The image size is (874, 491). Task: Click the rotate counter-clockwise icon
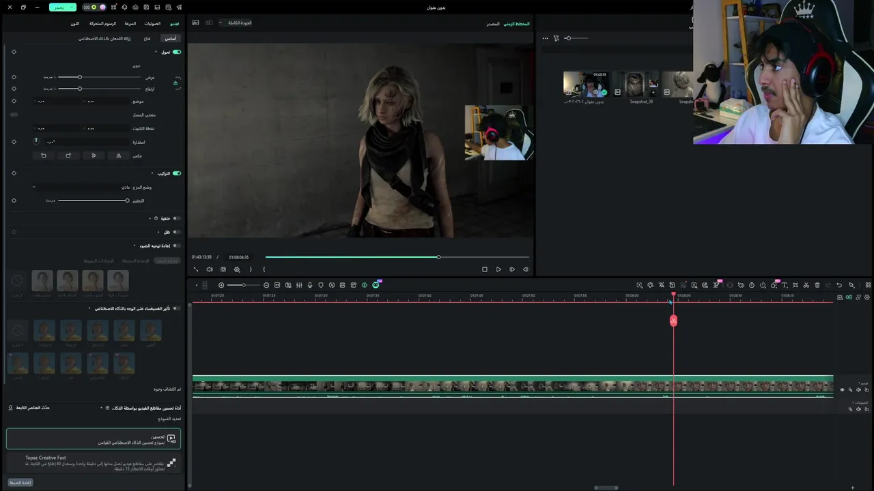pyautogui.click(x=44, y=155)
